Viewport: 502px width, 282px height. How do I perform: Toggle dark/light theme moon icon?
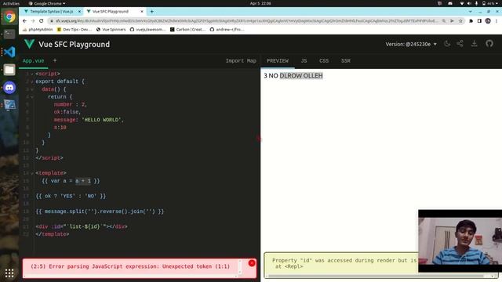447,44
